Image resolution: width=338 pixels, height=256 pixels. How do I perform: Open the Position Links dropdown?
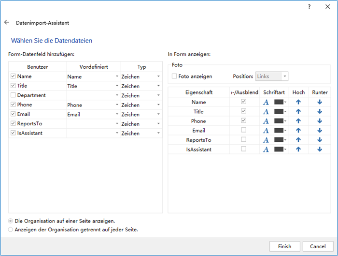284,76
